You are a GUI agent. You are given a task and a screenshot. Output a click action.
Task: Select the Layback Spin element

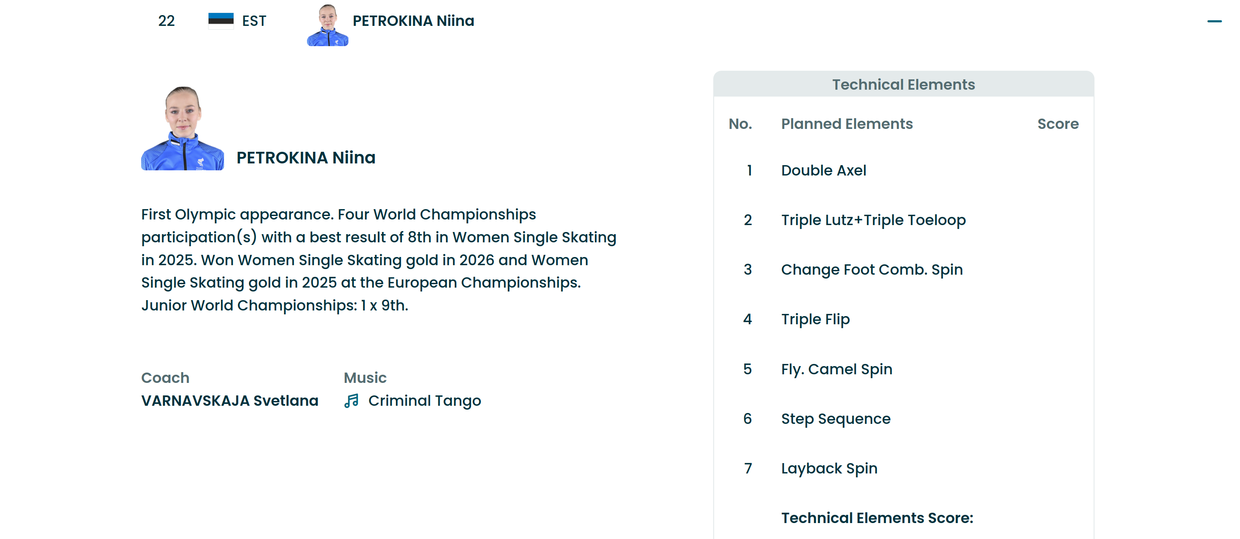pos(829,468)
